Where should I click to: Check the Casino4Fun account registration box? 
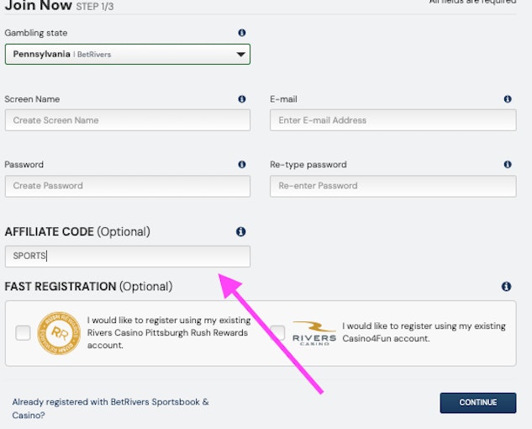277,333
